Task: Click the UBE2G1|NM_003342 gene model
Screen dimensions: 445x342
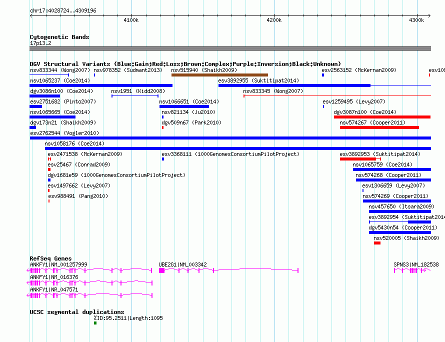Action: point(228,270)
